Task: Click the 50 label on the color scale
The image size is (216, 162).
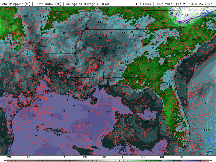Action: (143, 157)
